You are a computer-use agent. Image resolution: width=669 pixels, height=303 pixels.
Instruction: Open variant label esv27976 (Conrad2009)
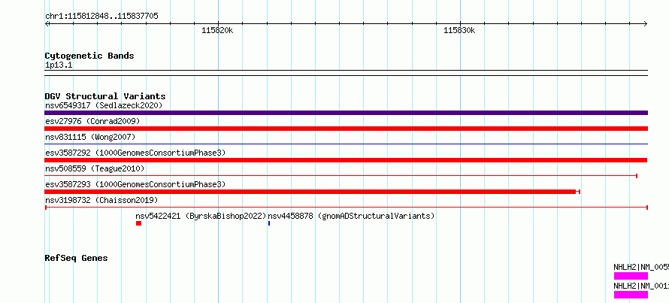92,121
